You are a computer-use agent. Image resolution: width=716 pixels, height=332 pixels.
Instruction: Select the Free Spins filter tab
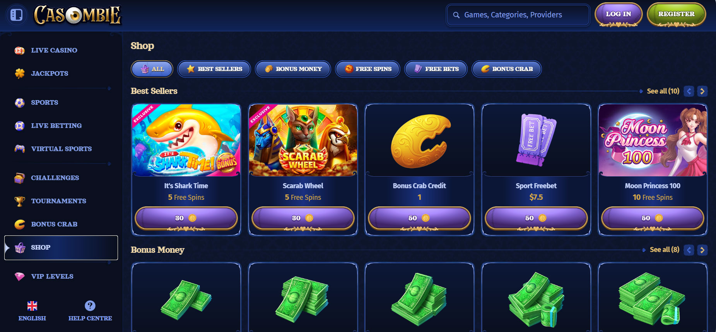click(367, 69)
